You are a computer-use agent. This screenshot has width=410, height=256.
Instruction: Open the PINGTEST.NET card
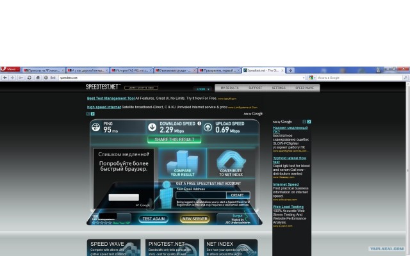pyautogui.click(x=172, y=248)
